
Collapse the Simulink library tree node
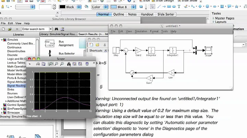point(2,40)
